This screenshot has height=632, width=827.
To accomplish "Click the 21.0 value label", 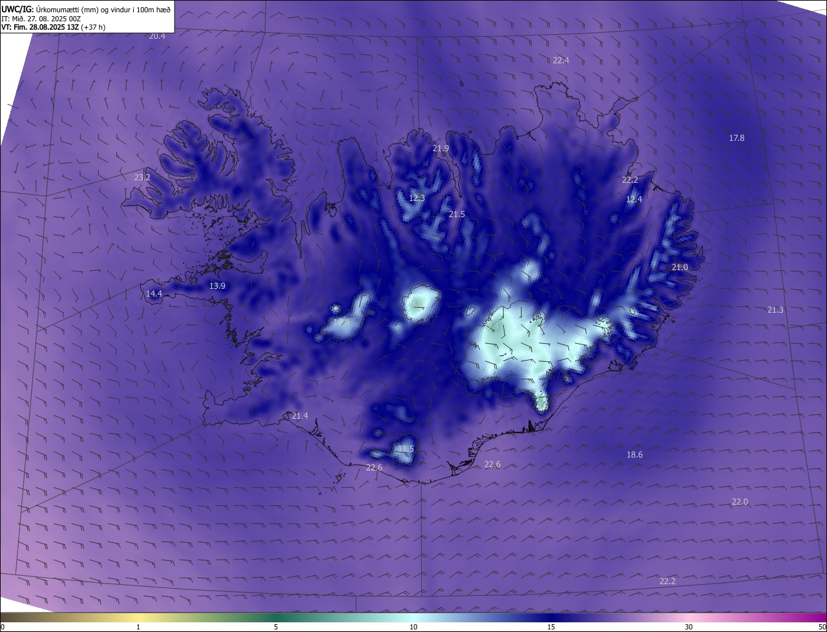I will pos(680,268).
